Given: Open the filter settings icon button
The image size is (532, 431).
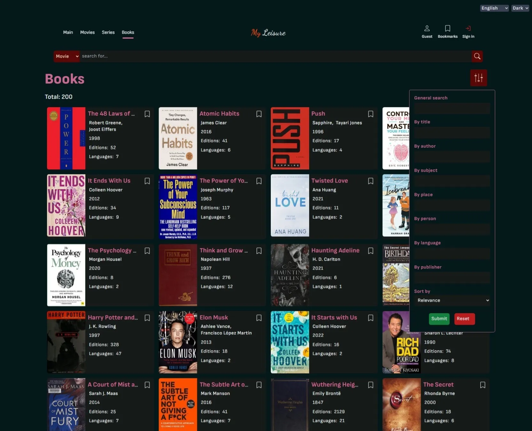Looking at the screenshot, I should coord(478,78).
